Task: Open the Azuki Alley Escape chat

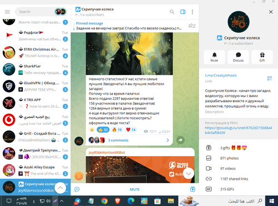Action: point(35,170)
